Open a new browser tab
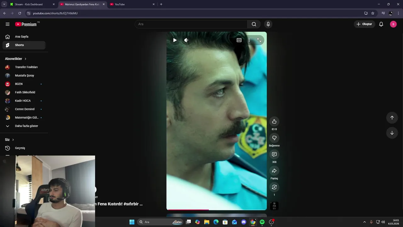 click(161, 4)
